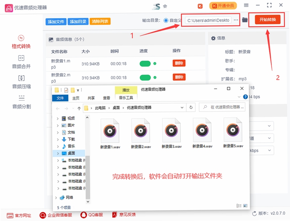The image size is (290, 221).
Task: Open 意见反馈 feedback link
Action: click(124, 215)
